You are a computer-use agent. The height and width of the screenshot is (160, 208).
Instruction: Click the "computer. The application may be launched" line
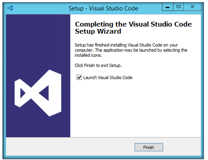click(131, 50)
